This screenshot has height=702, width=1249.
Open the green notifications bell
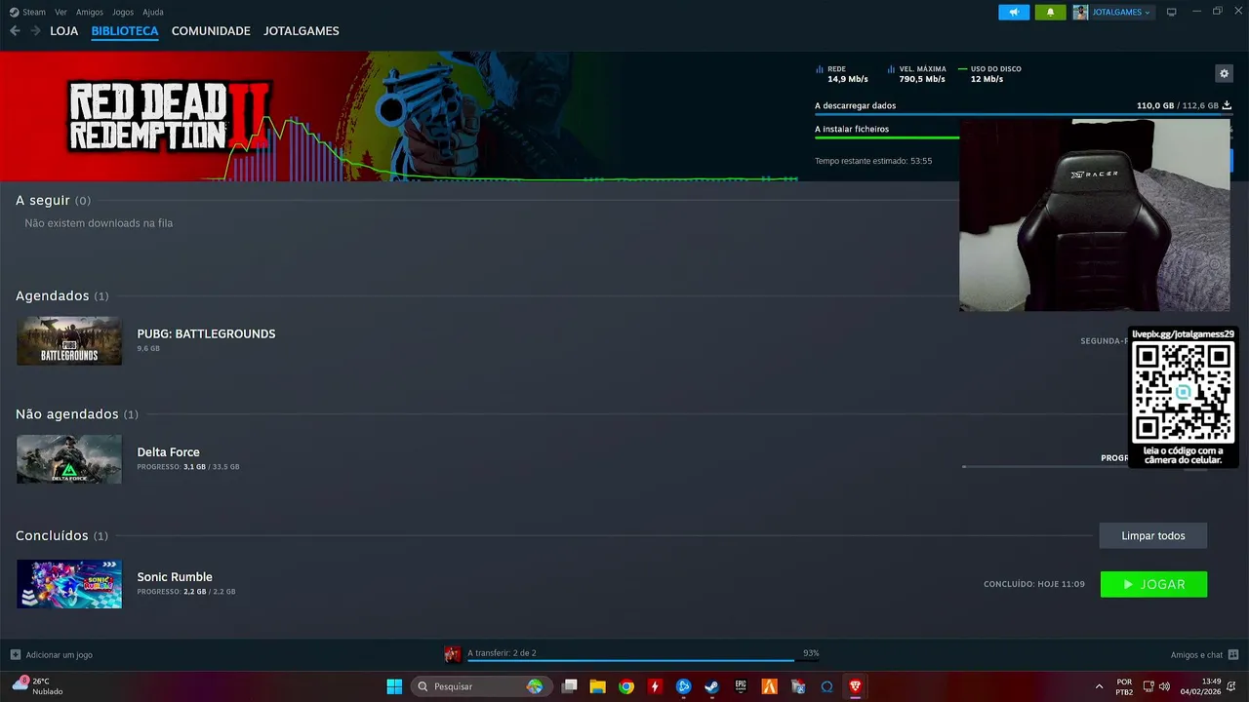tap(1050, 12)
